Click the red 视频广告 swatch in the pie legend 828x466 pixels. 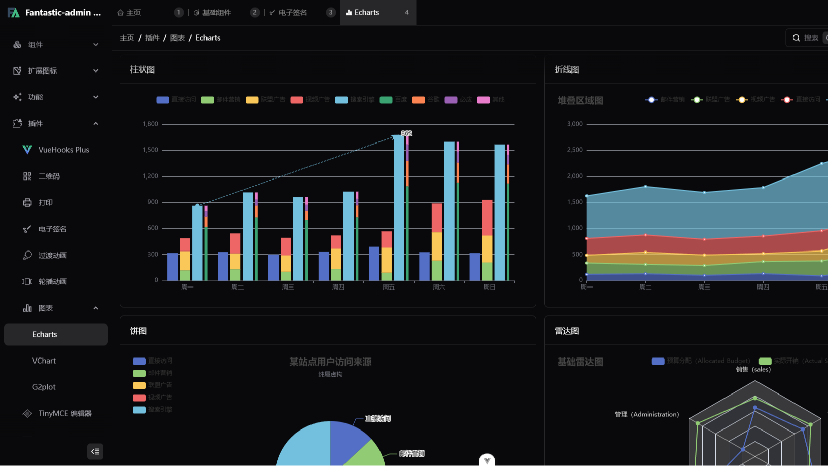coord(139,398)
